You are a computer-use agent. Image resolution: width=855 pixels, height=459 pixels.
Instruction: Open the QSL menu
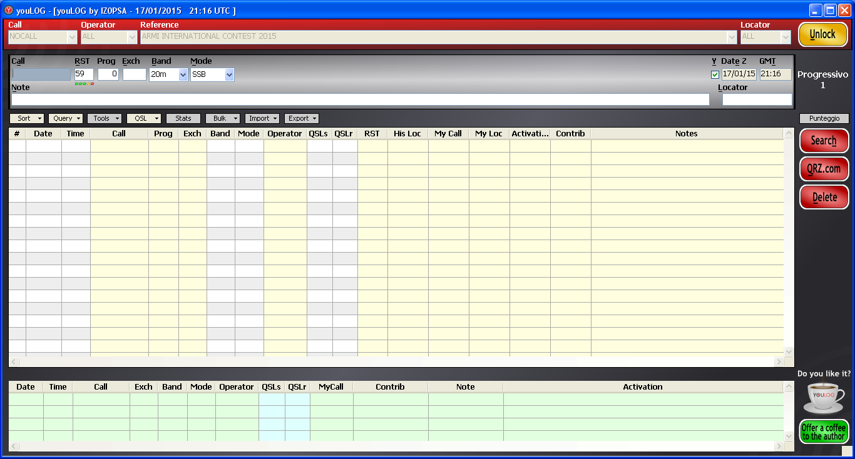(144, 118)
